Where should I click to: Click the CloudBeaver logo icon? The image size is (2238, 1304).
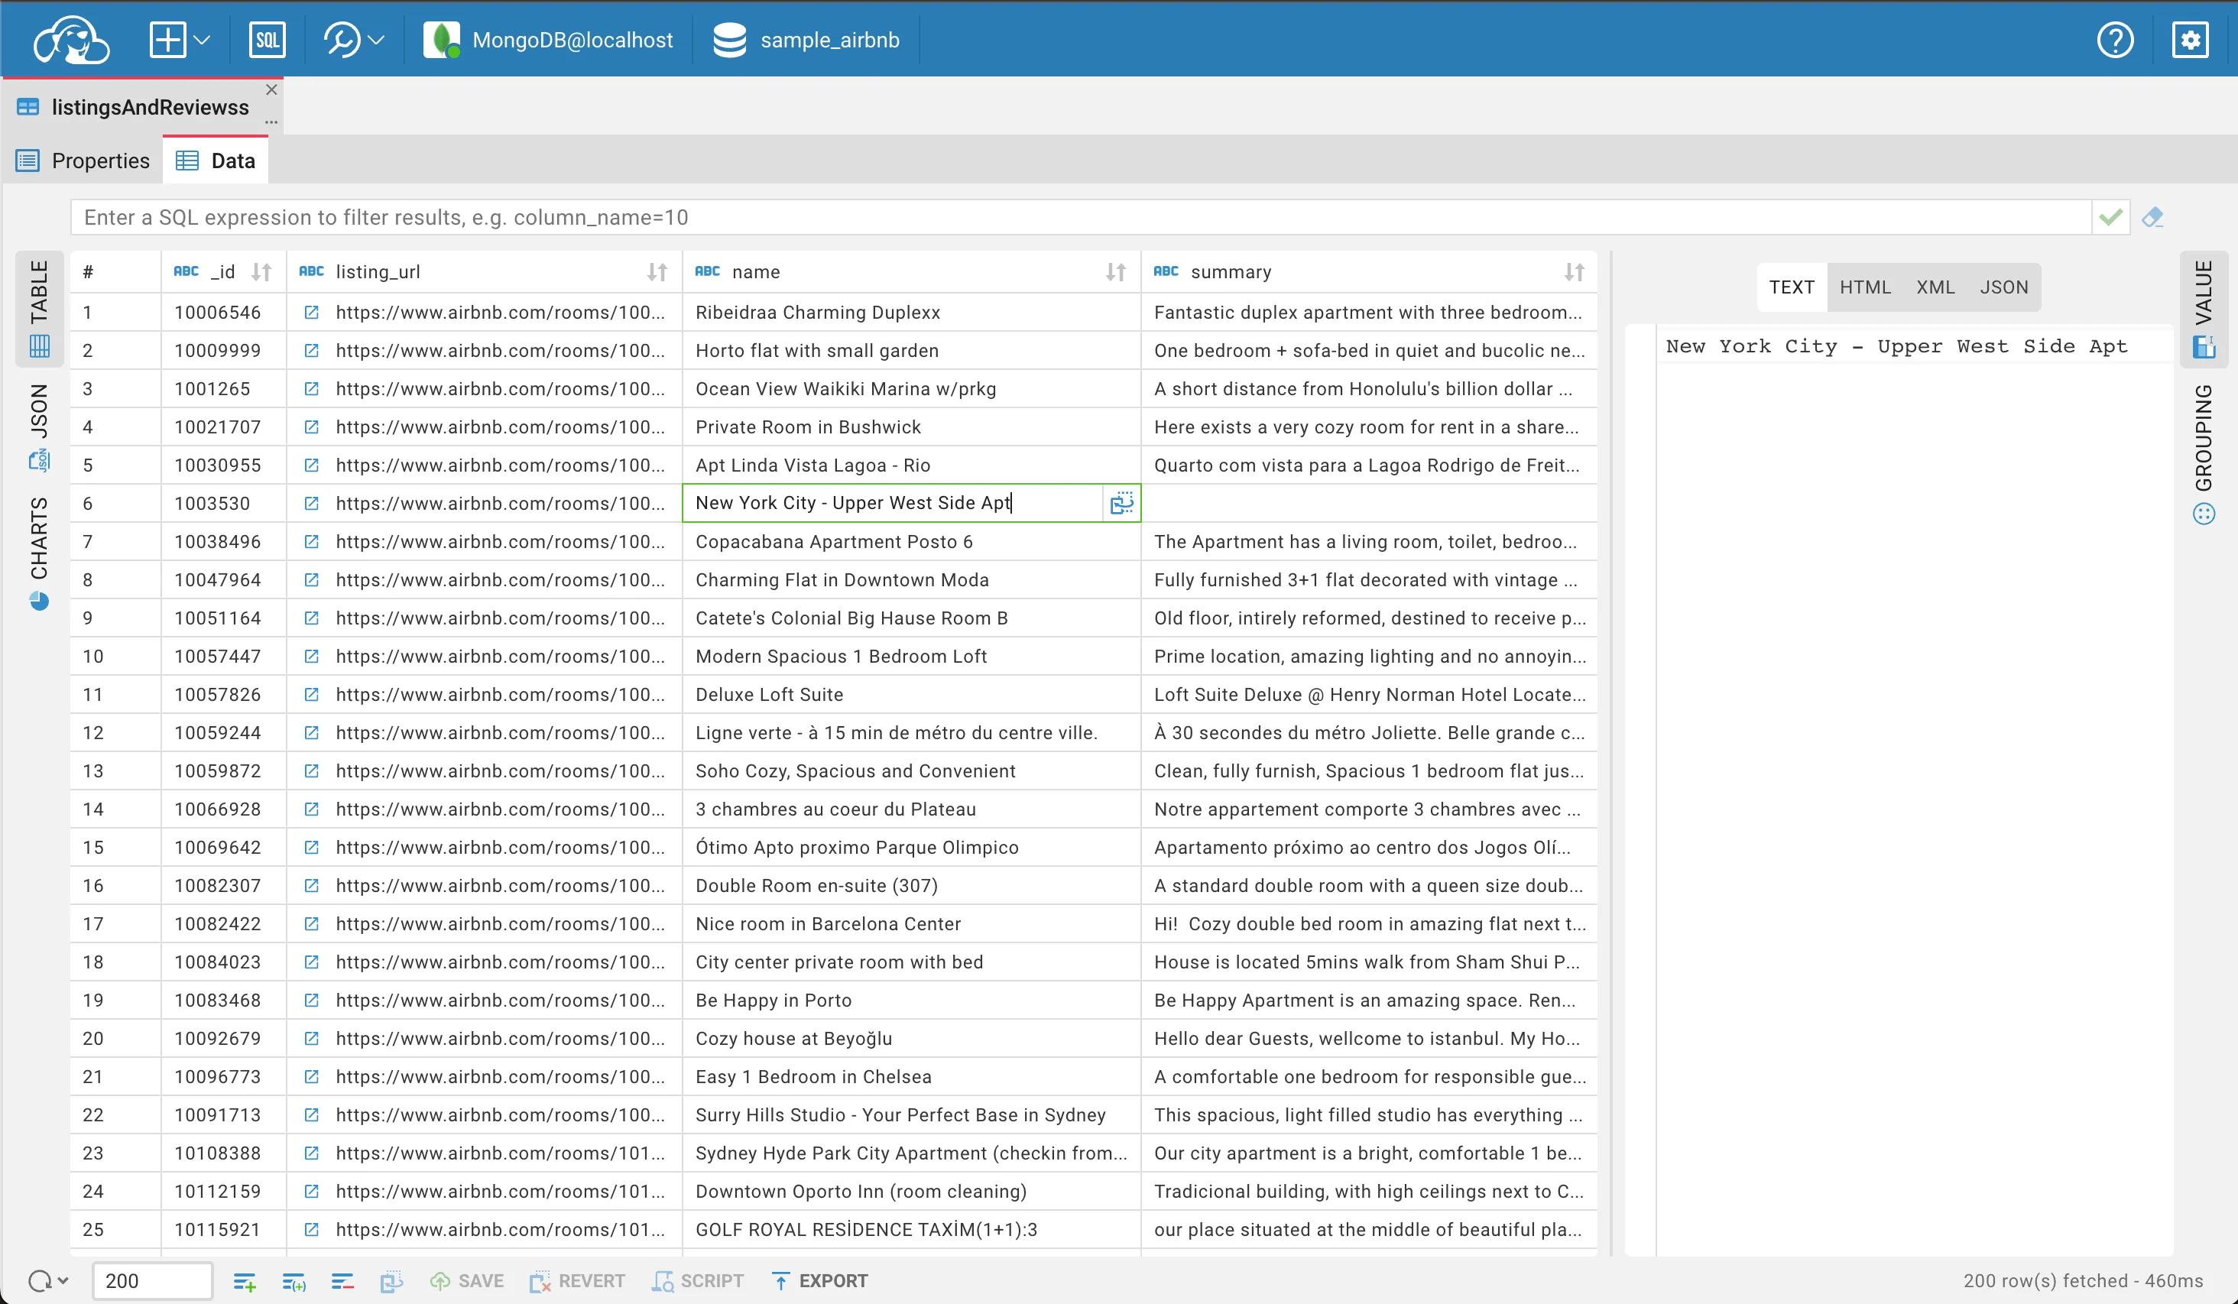coord(71,40)
